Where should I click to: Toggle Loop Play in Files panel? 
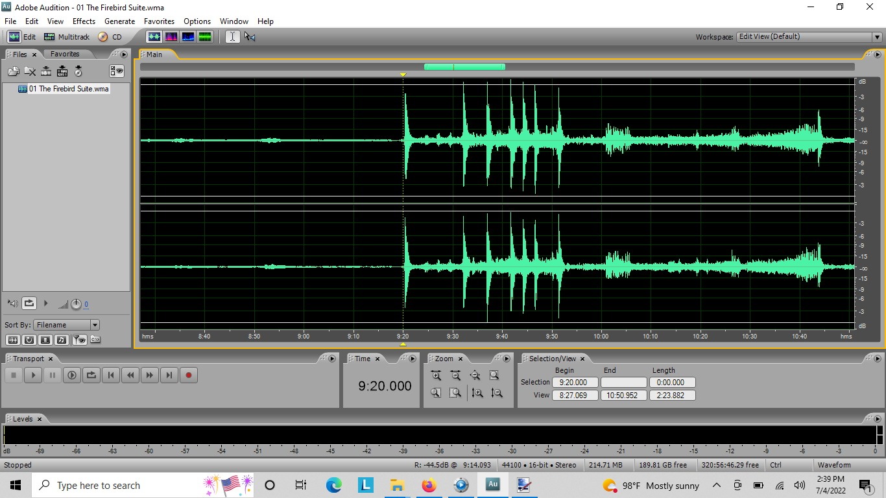pos(29,303)
